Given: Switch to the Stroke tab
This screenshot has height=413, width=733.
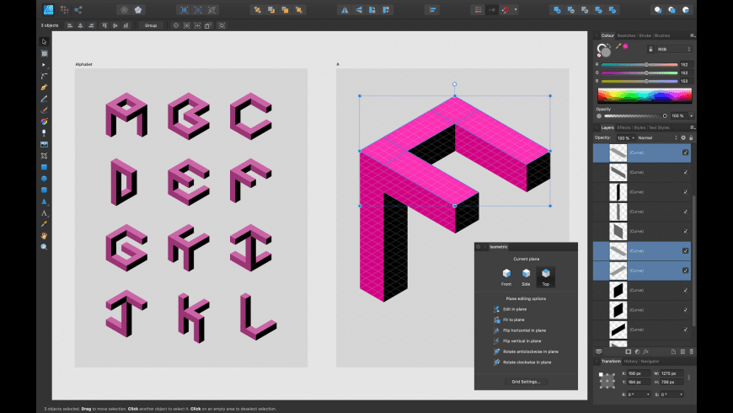Looking at the screenshot, I should click(x=645, y=35).
